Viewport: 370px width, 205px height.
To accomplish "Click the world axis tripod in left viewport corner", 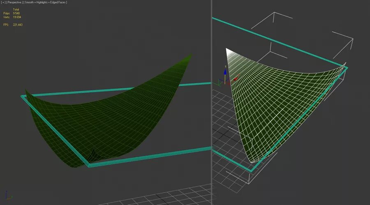I will (8, 196).
